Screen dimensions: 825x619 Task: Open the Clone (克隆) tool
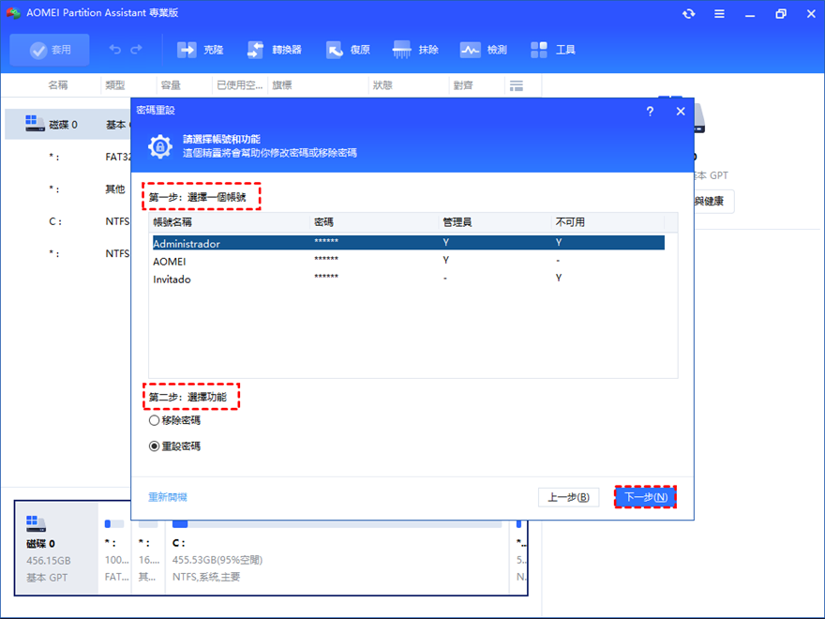click(200, 50)
